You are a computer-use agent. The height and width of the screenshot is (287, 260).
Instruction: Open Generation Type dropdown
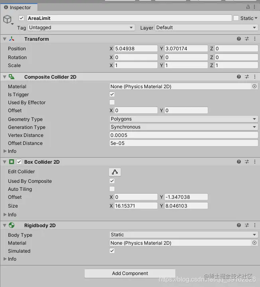(x=183, y=127)
